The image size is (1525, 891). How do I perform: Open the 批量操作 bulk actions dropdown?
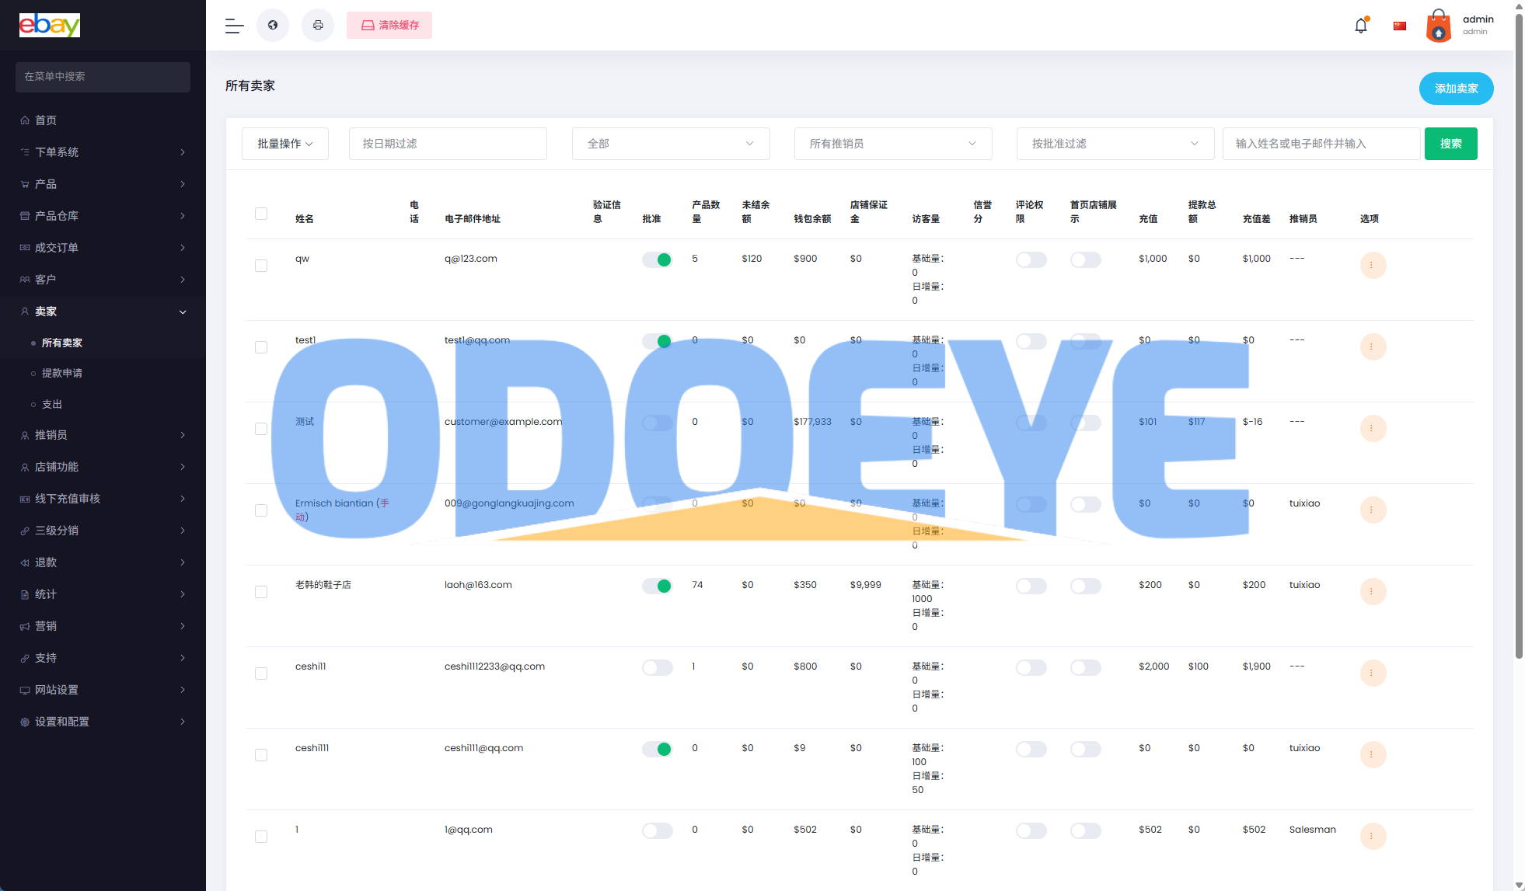click(285, 144)
